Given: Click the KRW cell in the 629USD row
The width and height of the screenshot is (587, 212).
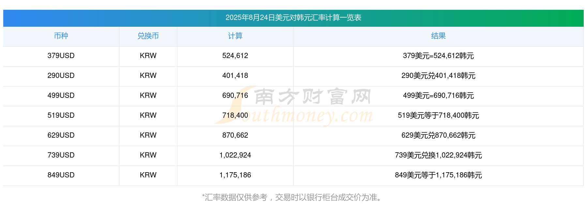Looking at the screenshot, I should point(148,135).
